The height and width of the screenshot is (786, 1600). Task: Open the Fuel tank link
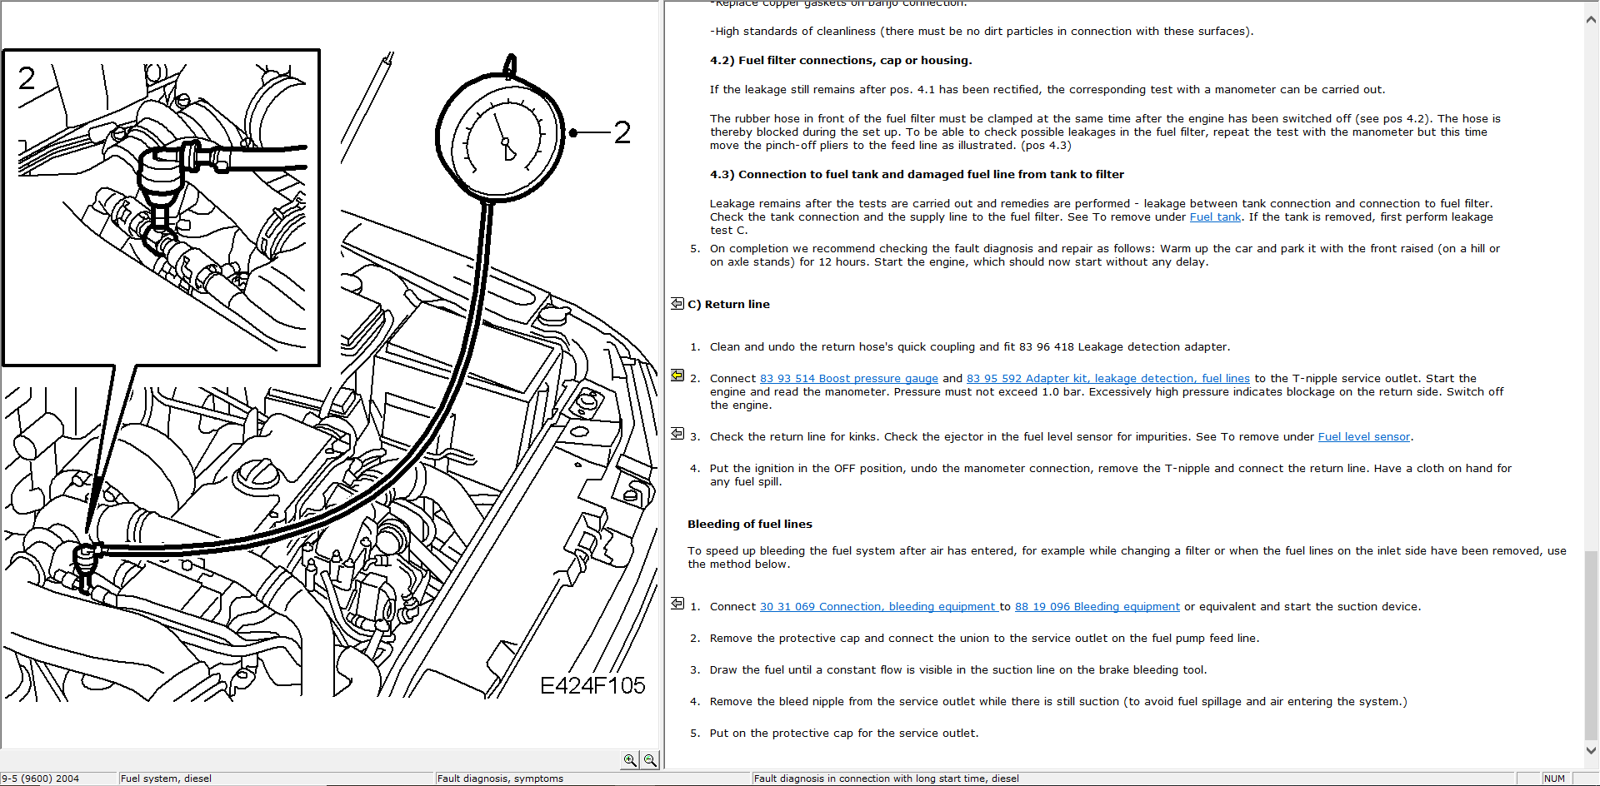1215,217
